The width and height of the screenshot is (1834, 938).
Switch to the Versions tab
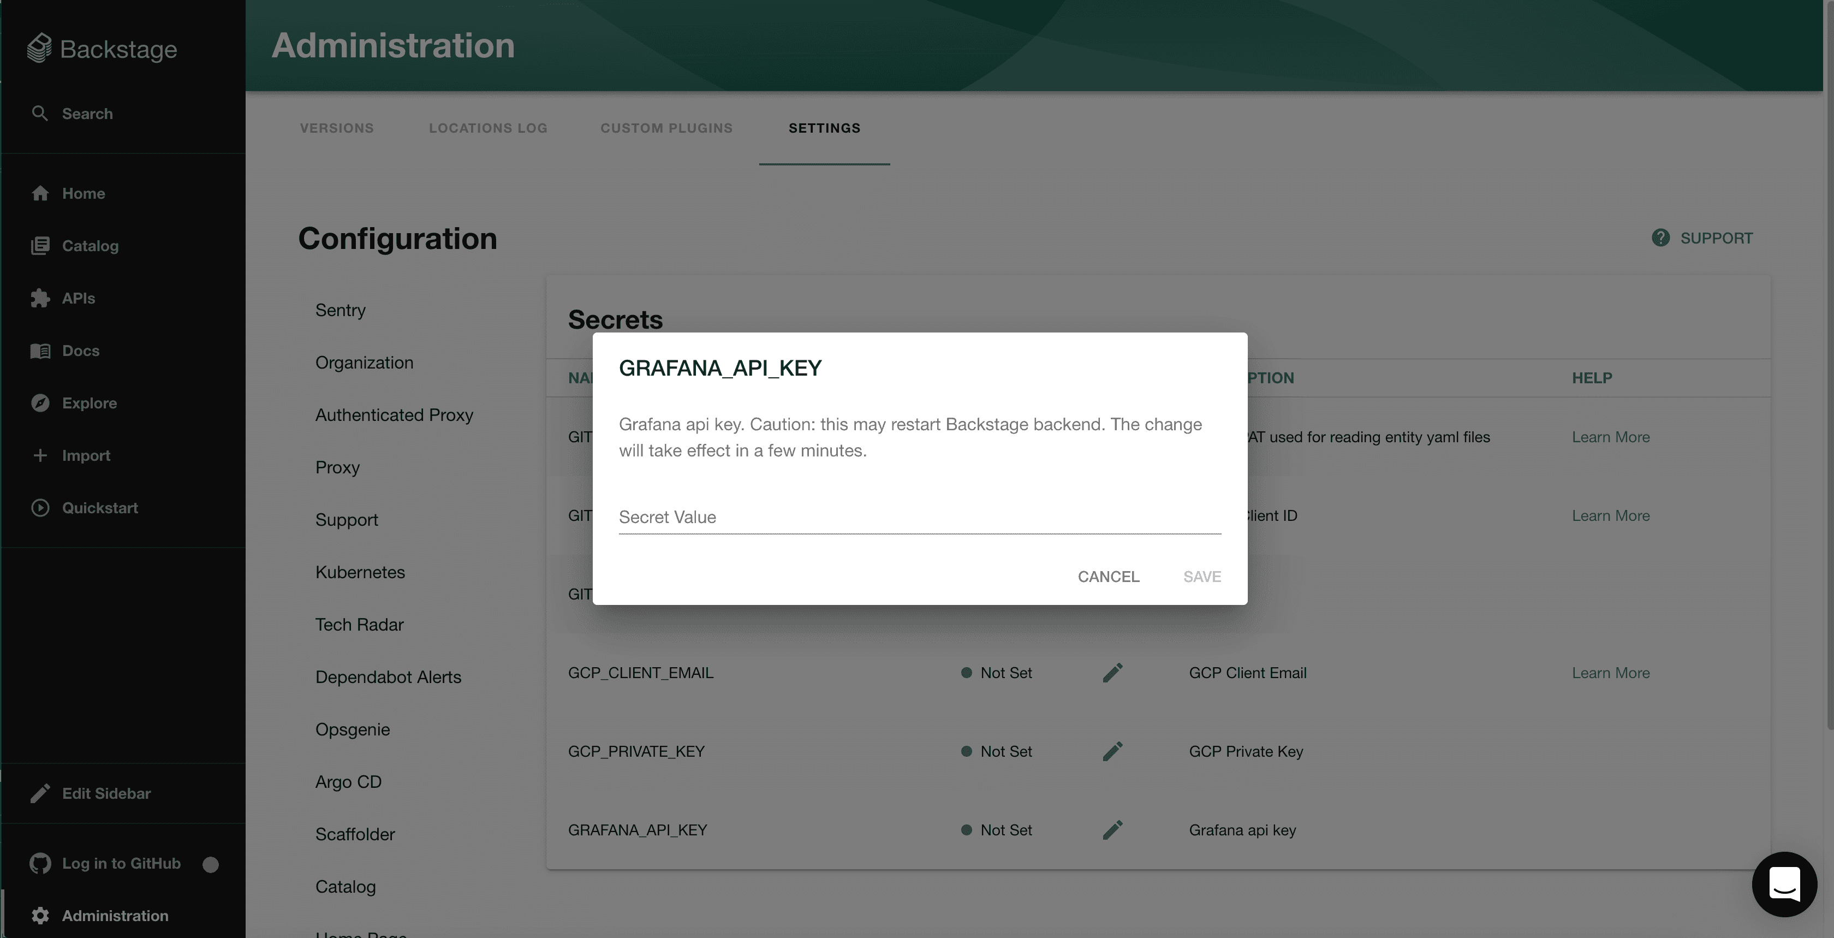pos(337,128)
